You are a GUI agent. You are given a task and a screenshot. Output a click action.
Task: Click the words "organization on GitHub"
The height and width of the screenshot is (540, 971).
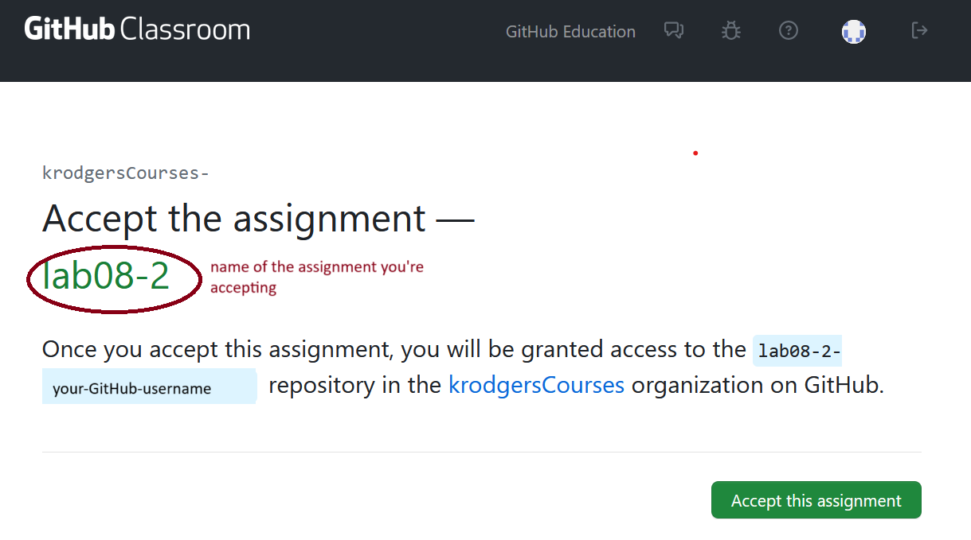[758, 386]
